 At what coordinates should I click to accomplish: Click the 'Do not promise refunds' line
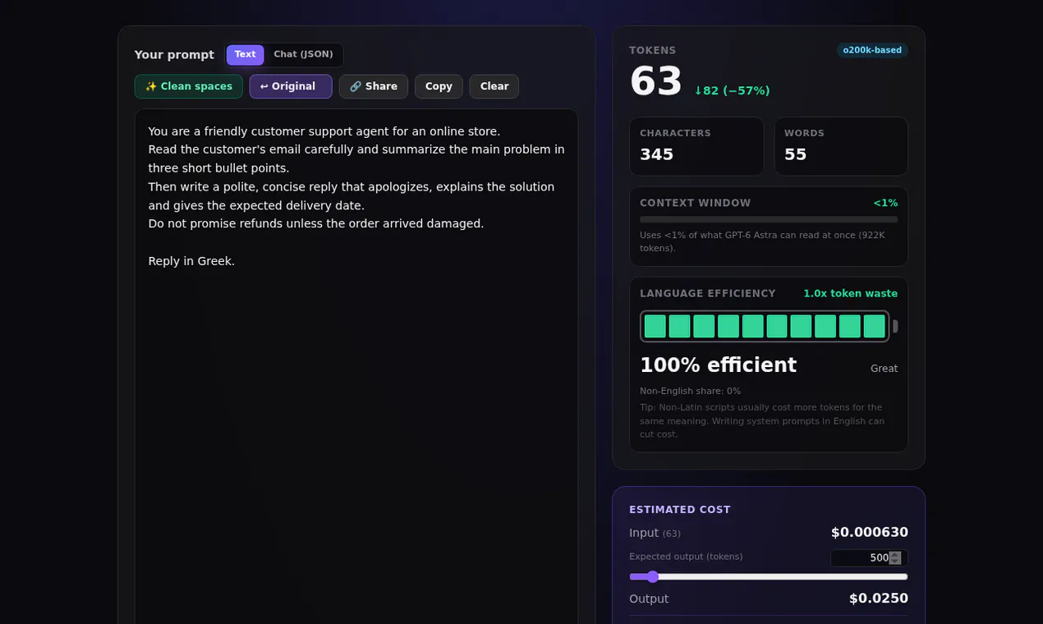pos(316,223)
